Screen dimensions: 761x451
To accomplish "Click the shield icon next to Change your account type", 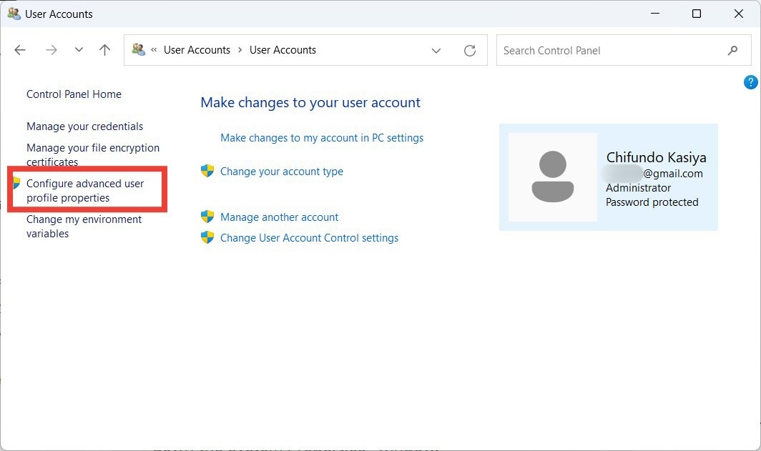I will pos(207,171).
